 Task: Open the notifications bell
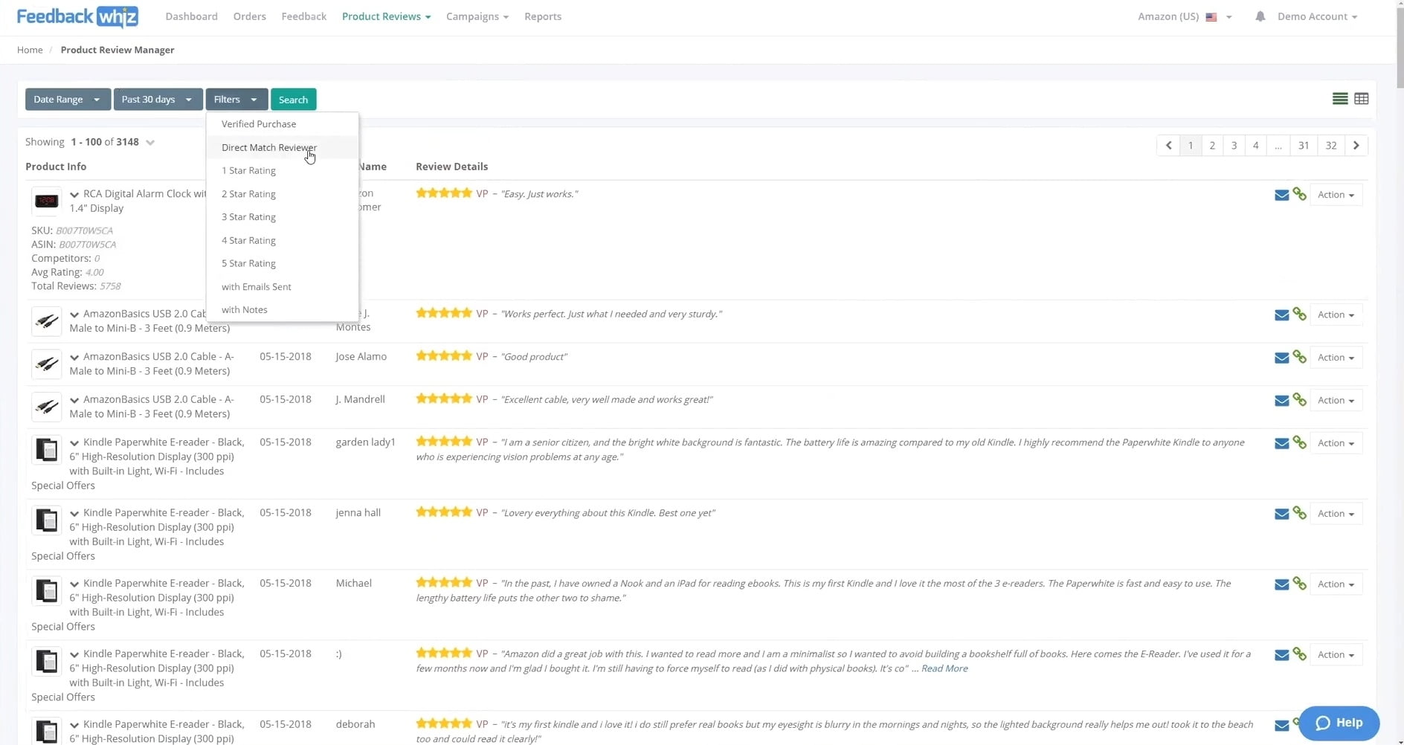pos(1260,16)
